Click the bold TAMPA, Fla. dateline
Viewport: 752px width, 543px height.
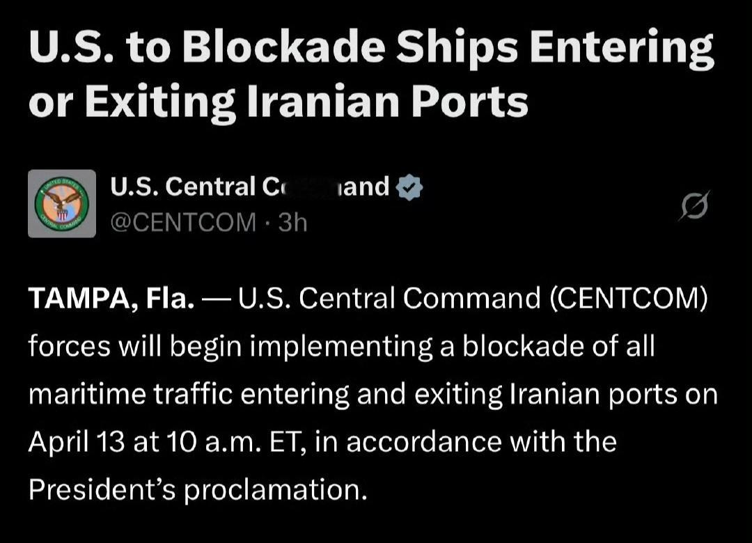point(111,299)
